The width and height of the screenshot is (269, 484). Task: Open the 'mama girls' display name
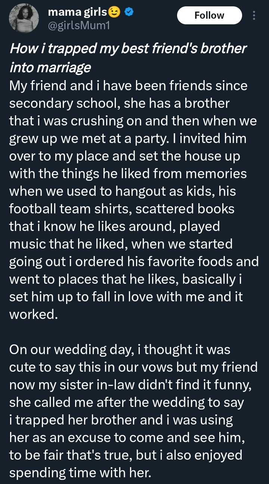pyautogui.click(x=78, y=13)
